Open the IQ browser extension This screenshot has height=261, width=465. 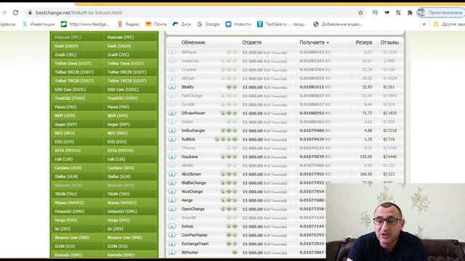click(x=375, y=12)
